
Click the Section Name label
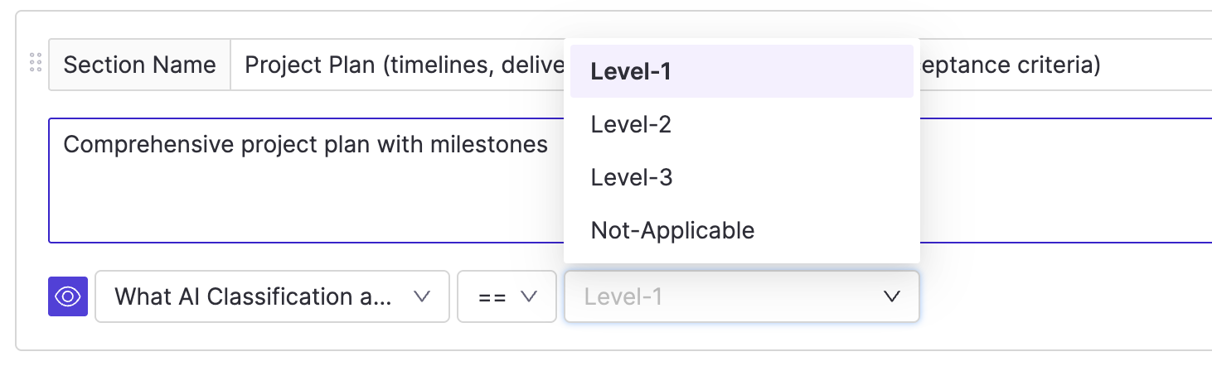[139, 65]
